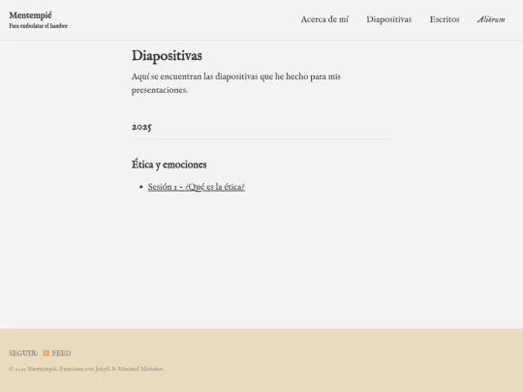The width and height of the screenshot is (523, 392).
Task: Click the SEGUIR: label in footer
Action: (x=23, y=353)
